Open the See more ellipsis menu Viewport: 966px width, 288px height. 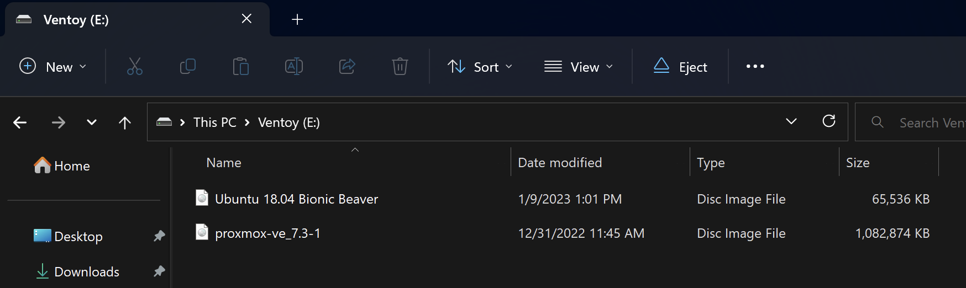[755, 66]
